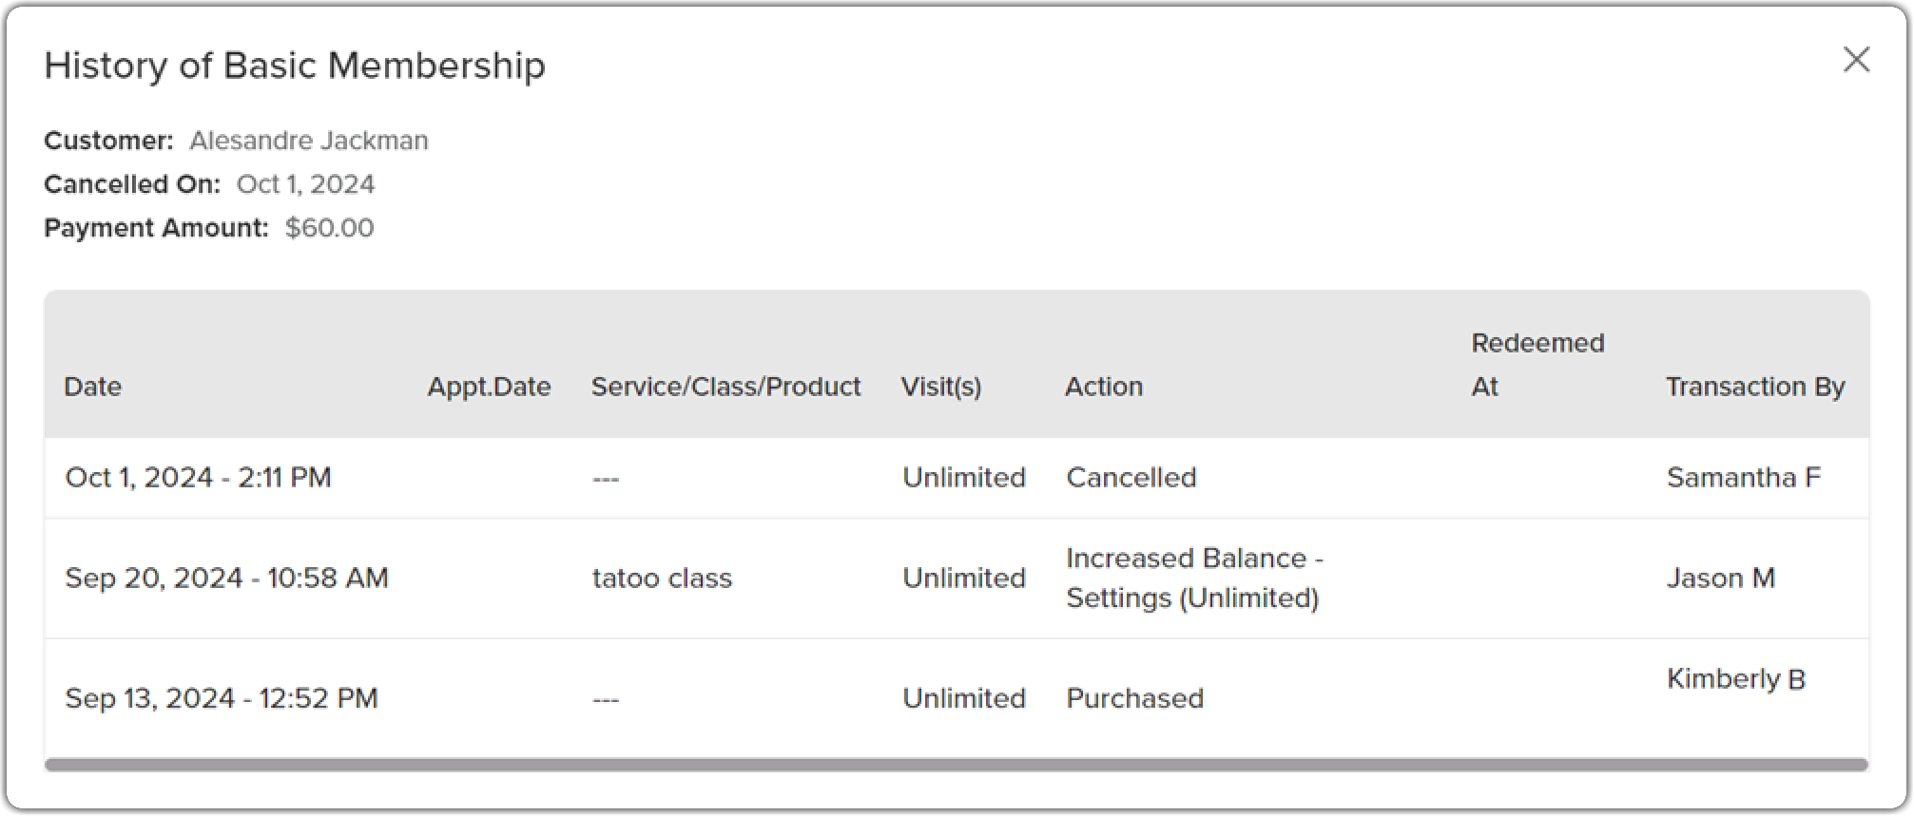Click Kimberly B in Transaction By column

(x=1736, y=679)
